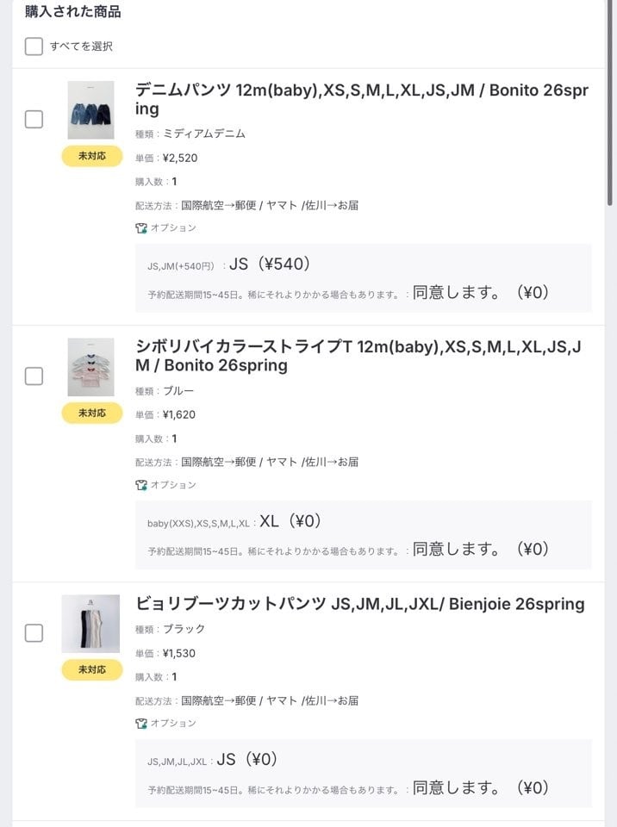
Task: Click the 未対応 badge under striped T-shirt
Action: pyautogui.click(x=92, y=413)
